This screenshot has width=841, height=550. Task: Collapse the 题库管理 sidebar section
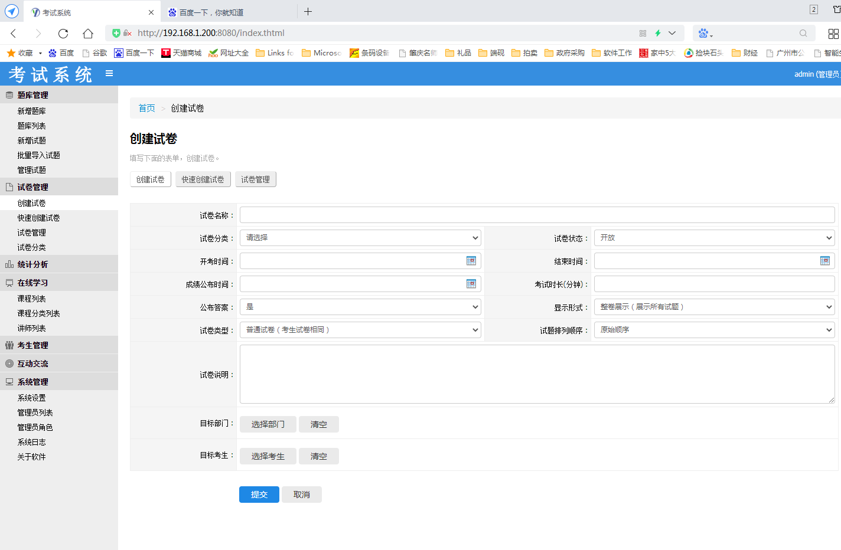tap(33, 95)
